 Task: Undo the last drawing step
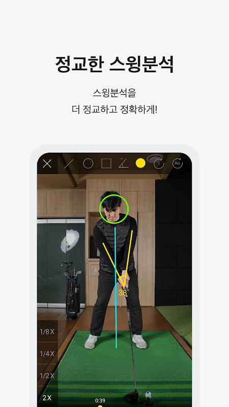pyautogui.click(x=159, y=164)
